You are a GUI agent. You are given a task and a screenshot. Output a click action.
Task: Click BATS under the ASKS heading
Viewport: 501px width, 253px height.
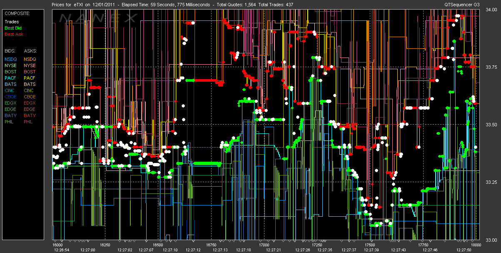coord(30,84)
